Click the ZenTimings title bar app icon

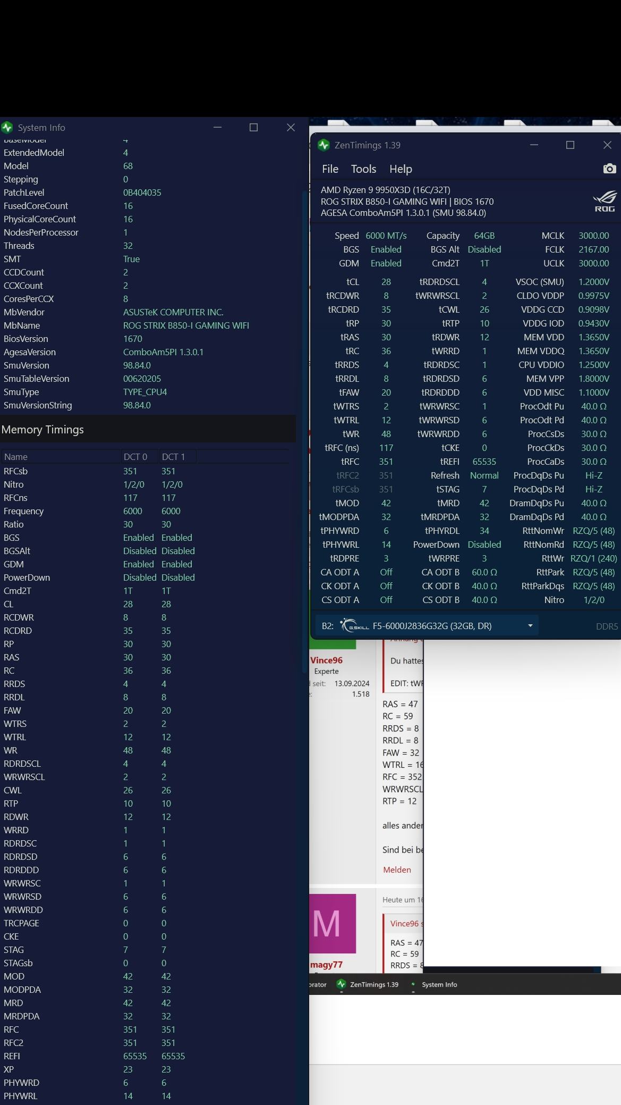(324, 145)
